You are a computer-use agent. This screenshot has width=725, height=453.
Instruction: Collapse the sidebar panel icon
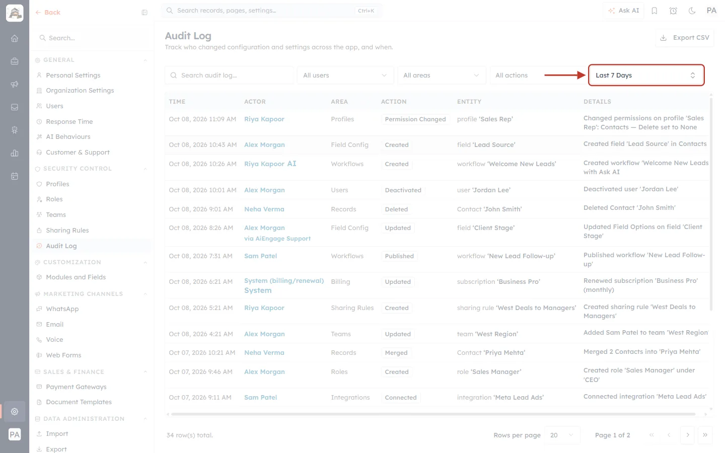click(x=144, y=13)
